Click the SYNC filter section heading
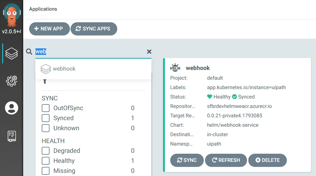Screen dimensions: 316x176 [x=50, y=98]
